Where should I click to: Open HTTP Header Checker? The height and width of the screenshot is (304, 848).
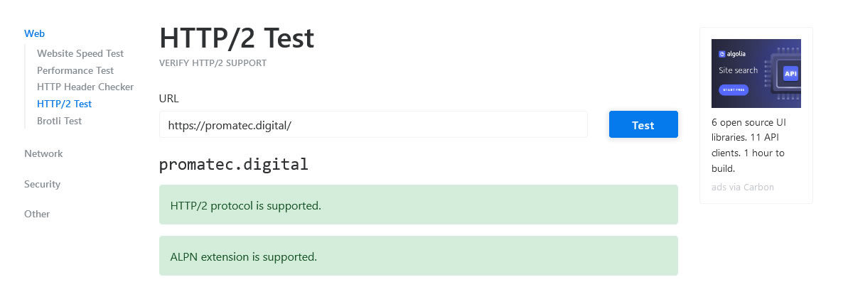tap(85, 87)
